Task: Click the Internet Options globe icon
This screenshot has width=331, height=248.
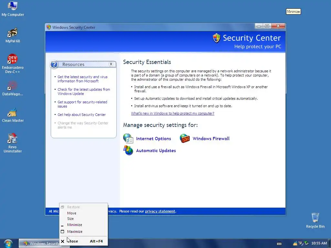Action: pyautogui.click(x=128, y=138)
